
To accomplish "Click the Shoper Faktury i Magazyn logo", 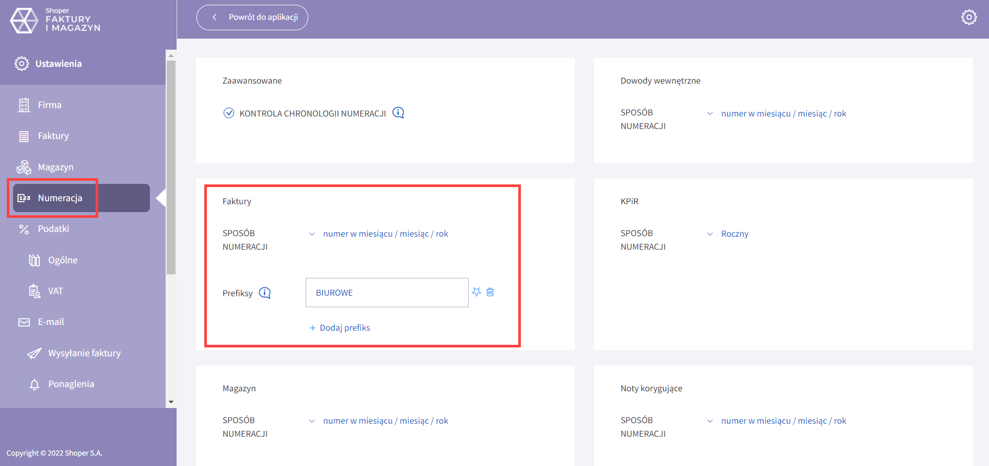I will click(55, 20).
